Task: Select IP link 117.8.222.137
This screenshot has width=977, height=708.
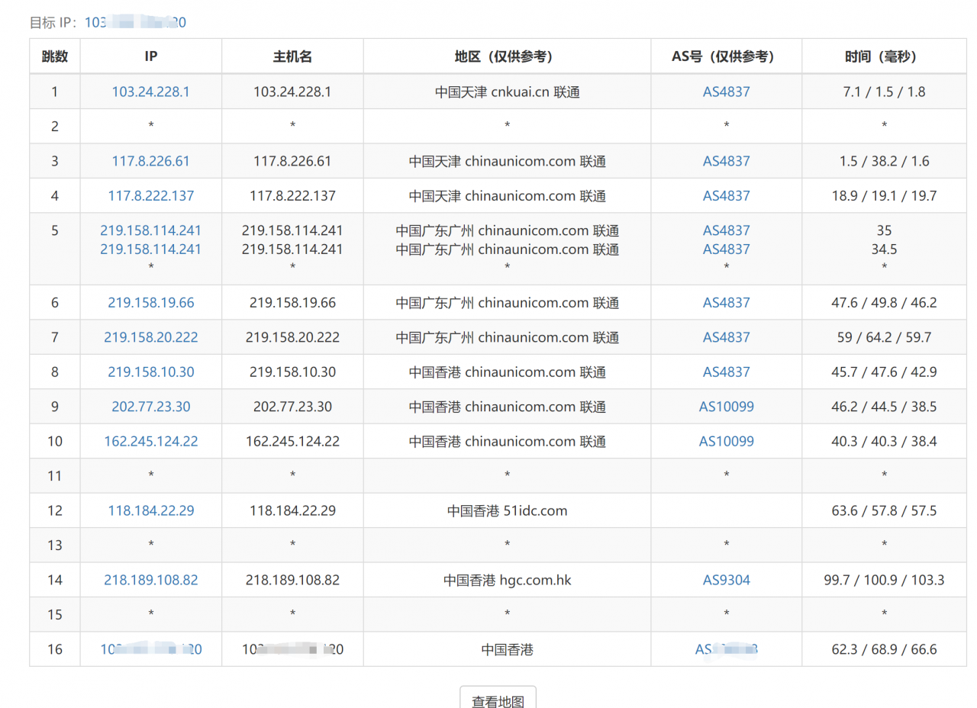Action: point(150,196)
